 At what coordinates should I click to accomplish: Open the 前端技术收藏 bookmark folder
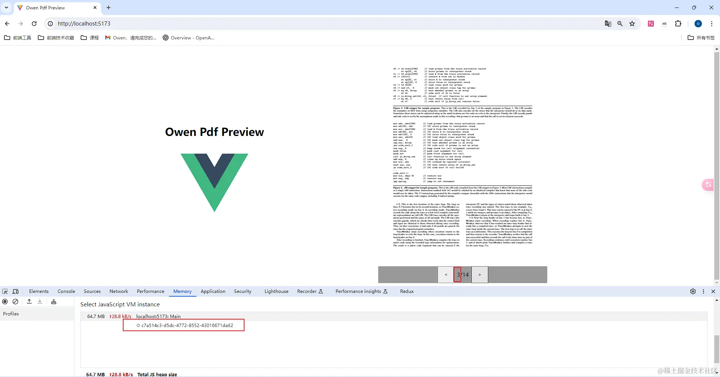coord(56,38)
